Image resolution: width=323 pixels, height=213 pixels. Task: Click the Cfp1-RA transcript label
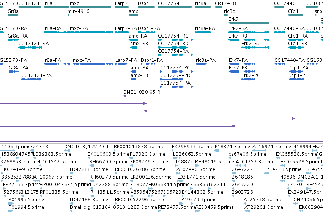coord(298,36)
